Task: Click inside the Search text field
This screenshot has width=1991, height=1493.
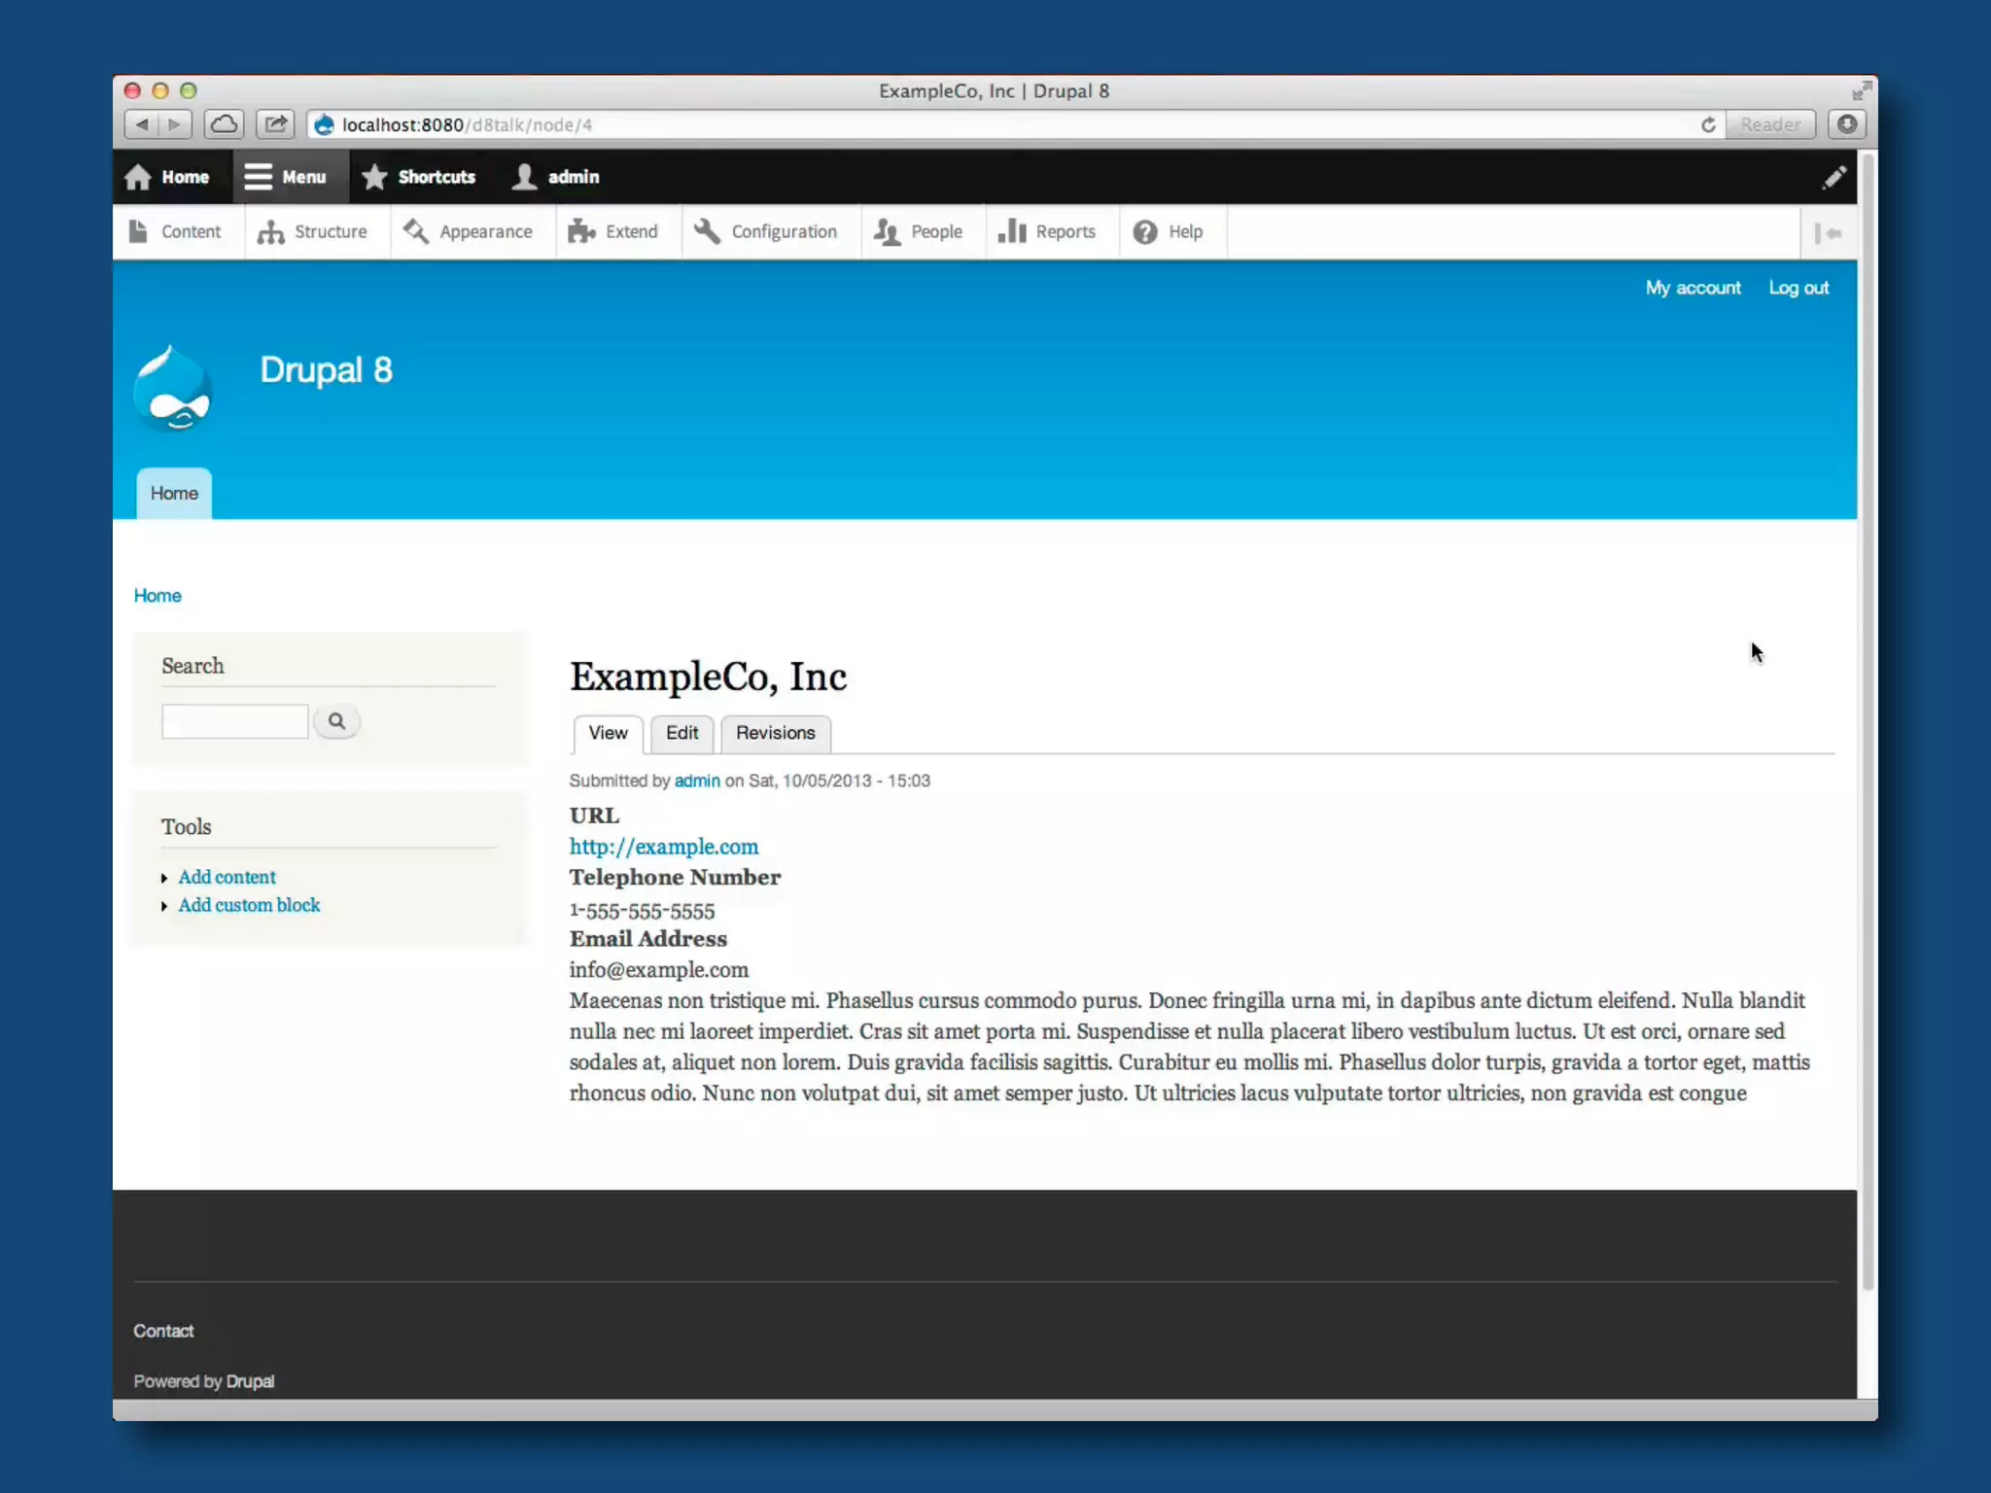Action: (x=234, y=721)
